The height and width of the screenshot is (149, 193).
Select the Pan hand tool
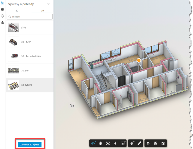(100, 143)
